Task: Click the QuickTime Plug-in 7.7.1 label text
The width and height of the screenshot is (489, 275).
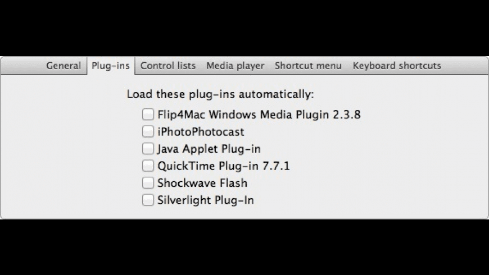Action: tap(224, 166)
